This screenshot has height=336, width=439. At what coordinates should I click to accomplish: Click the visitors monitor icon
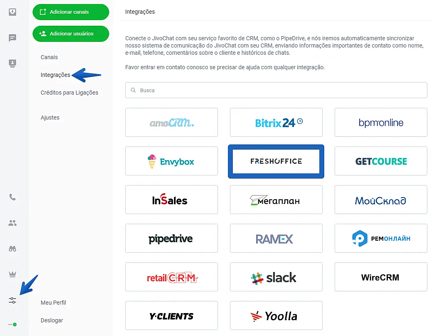[x=12, y=63]
